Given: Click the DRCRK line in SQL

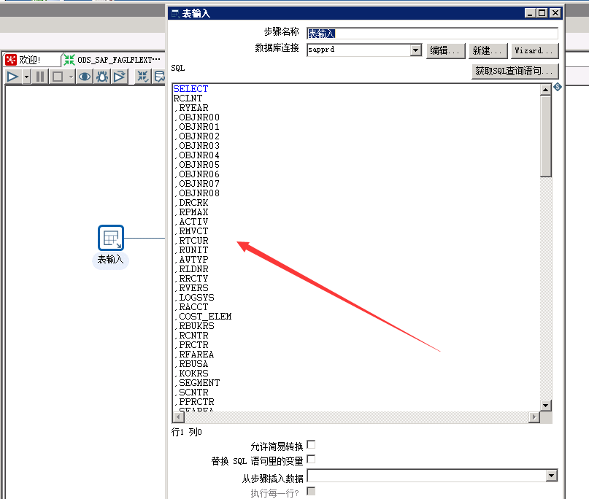Looking at the screenshot, I should click(191, 202).
